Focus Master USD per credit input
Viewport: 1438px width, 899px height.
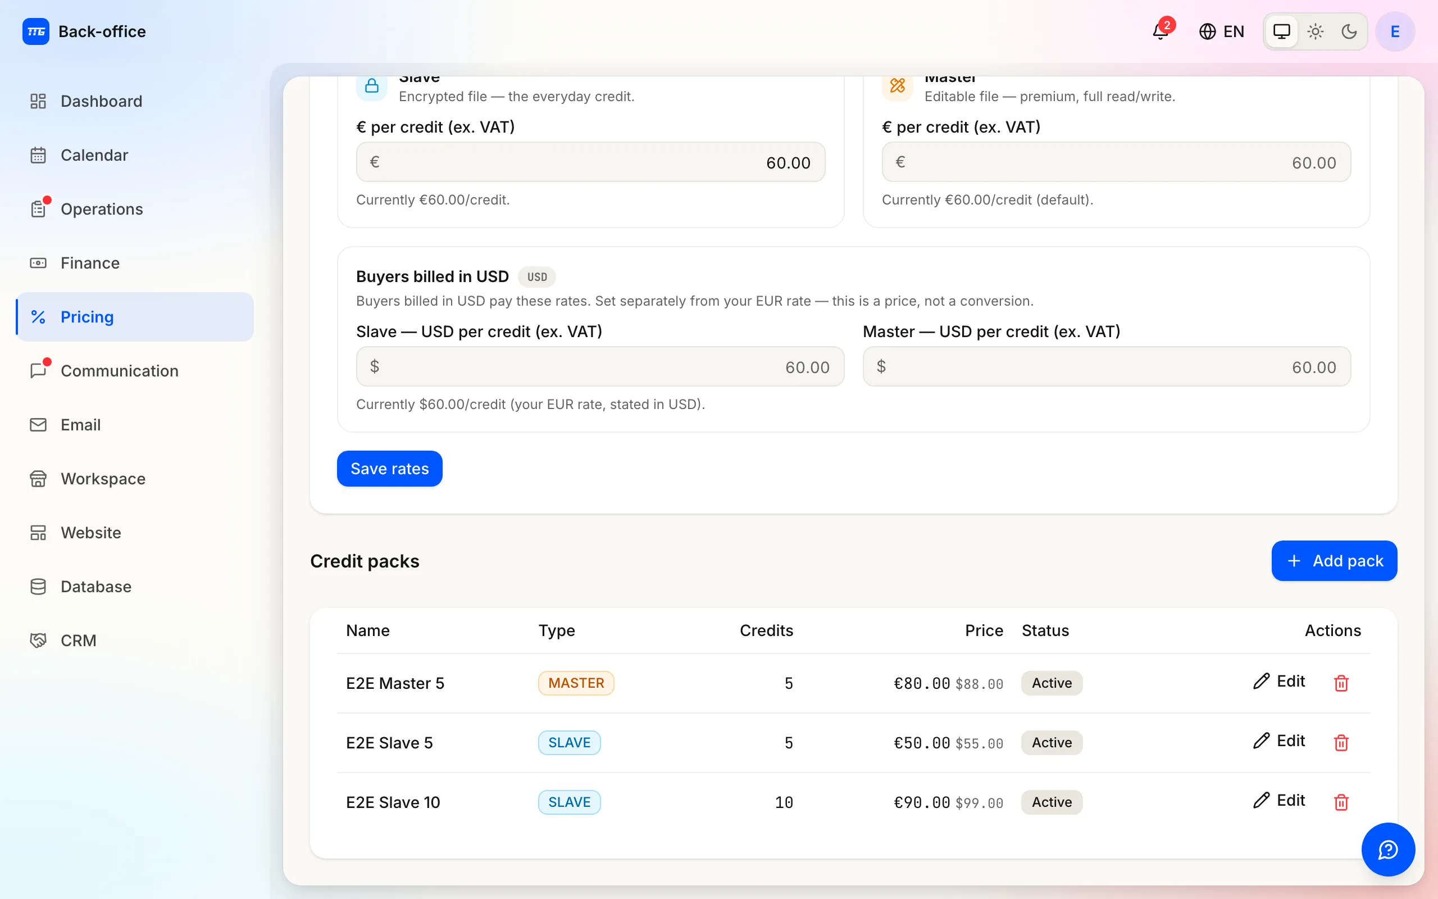pyautogui.click(x=1107, y=366)
